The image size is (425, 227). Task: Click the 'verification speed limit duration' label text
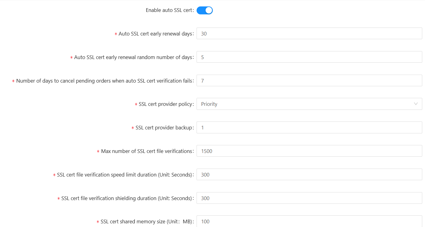[125, 175]
